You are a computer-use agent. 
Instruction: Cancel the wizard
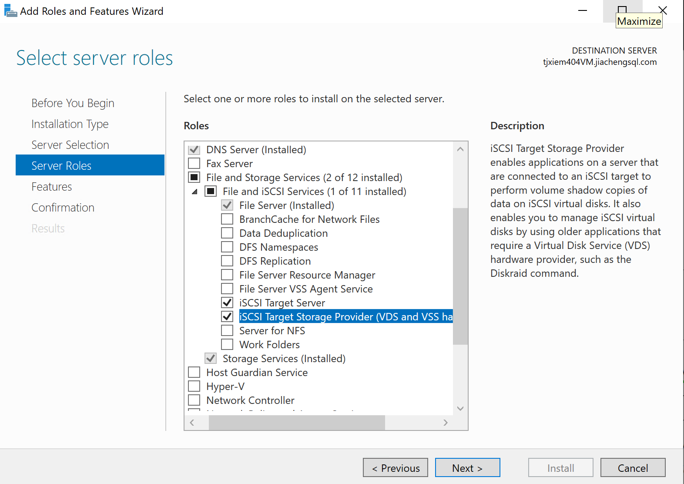tap(633, 468)
